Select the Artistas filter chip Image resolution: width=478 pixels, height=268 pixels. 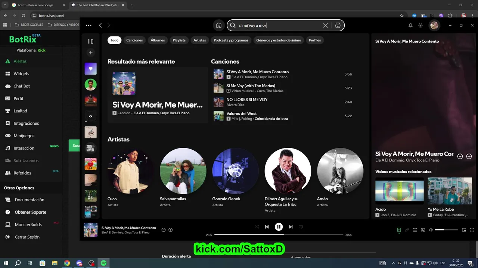point(199,40)
